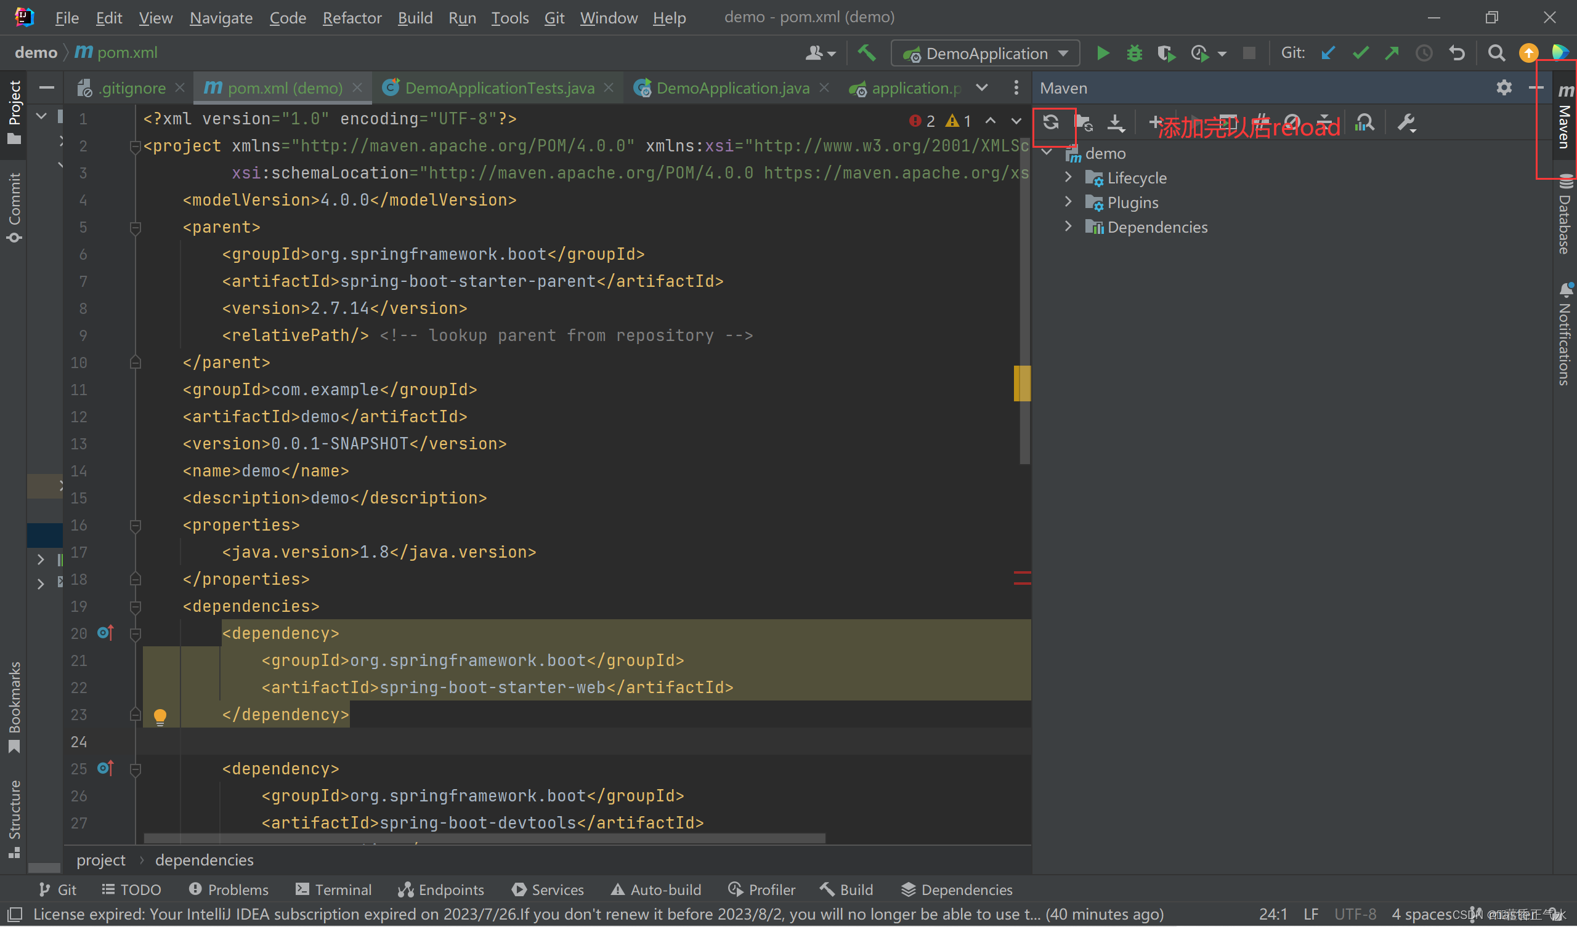Switch to the DemoApplicationTests.java tab
The image size is (1577, 927).
click(498, 87)
